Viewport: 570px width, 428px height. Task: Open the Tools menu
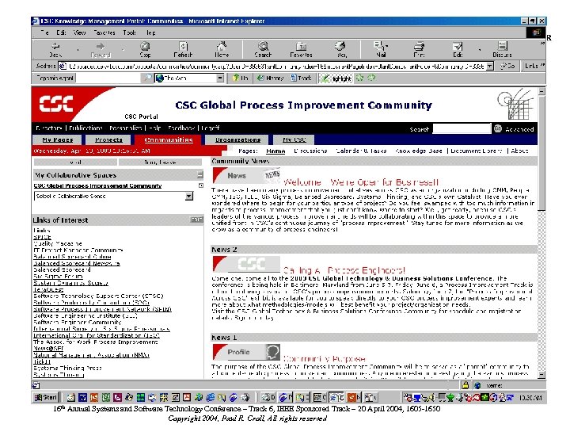coord(129,32)
